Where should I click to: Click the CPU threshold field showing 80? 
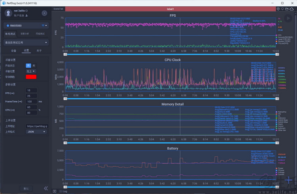coord(31,113)
